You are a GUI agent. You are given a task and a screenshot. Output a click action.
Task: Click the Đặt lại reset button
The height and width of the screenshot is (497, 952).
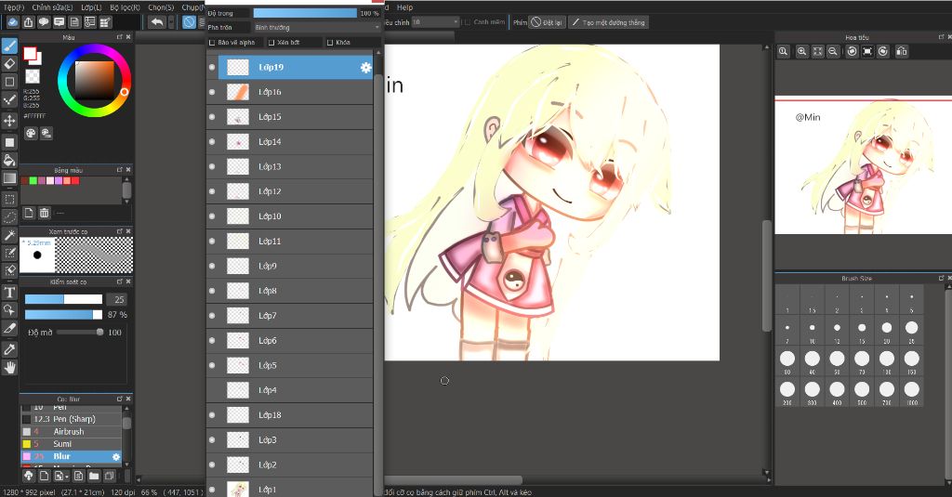(547, 22)
